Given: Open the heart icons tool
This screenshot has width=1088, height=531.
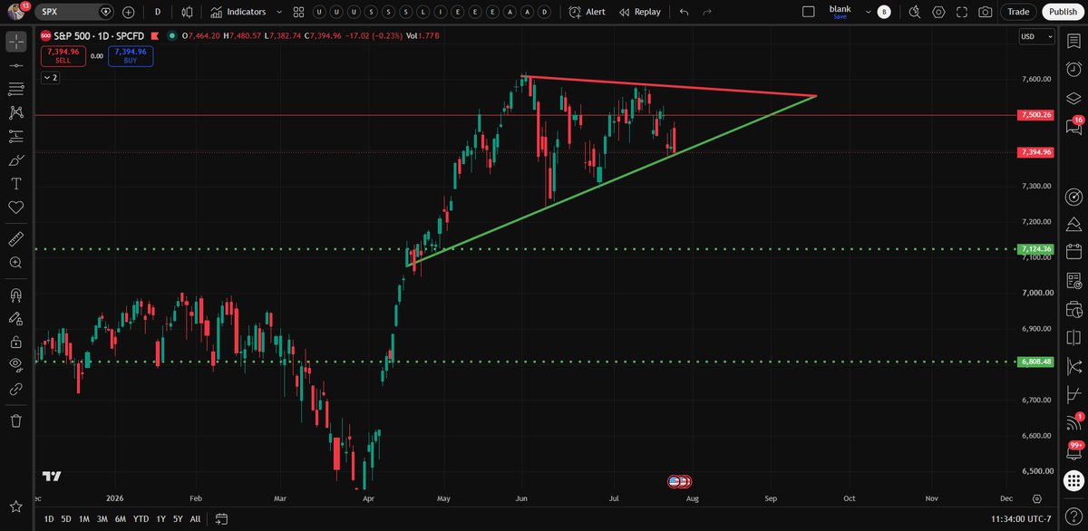Looking at the screenshot, I should pyautogui.click(x=15, y=207).
